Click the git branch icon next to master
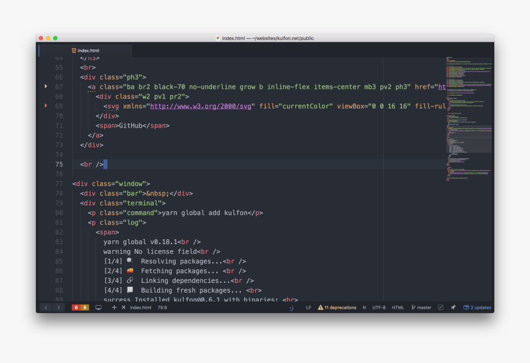This screenshot has width=530, height=363. tap(413, 308)
